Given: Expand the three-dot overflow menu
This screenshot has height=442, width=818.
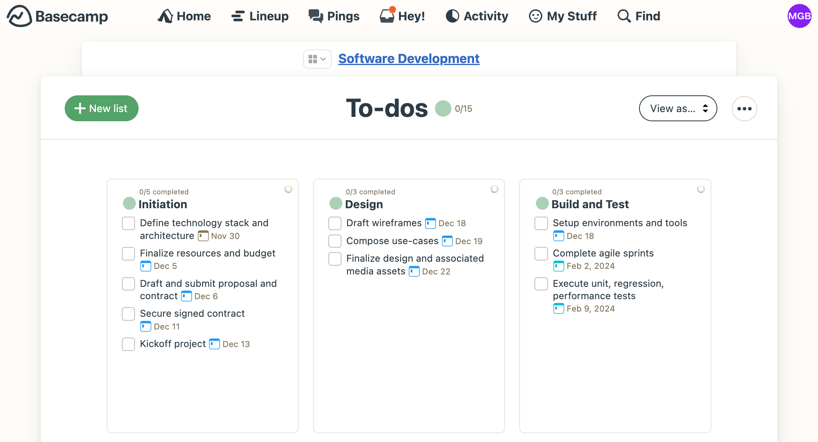Looking at the screenshot, I should pyautogui.click(x=744, y=109).
